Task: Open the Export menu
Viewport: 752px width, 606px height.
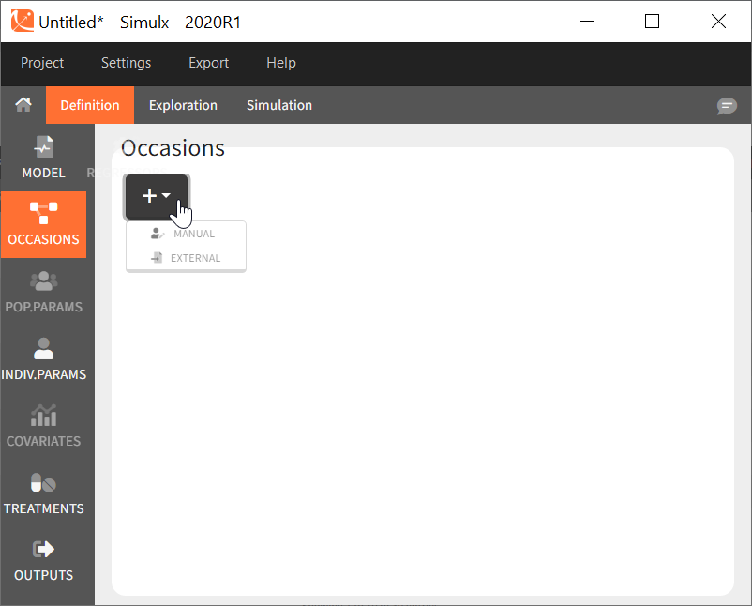Action: (208, 63)
